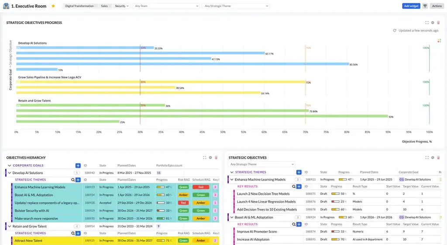The height and width of the screenshot is (245, 447).
Task: Click plus icon next to Corporate Goals
Action: (78, 166)
